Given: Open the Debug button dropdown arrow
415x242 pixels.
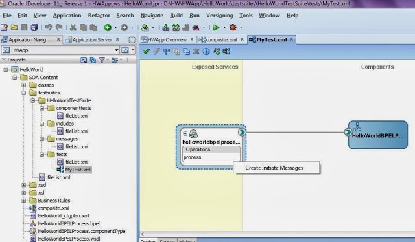Looking at the screenshot, I should (x=241, y=27).
